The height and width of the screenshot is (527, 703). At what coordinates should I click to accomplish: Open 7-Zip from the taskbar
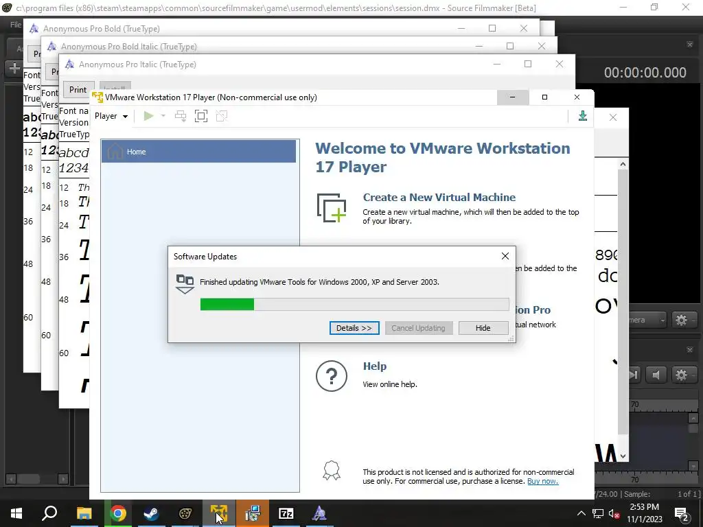tap(286, 513)
